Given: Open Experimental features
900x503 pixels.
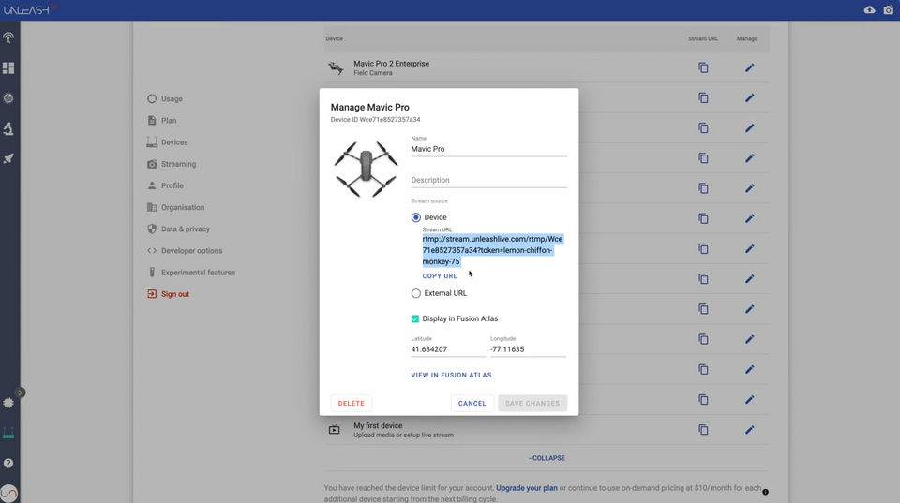Looking at the screenshot, I should tap(191, 273).
